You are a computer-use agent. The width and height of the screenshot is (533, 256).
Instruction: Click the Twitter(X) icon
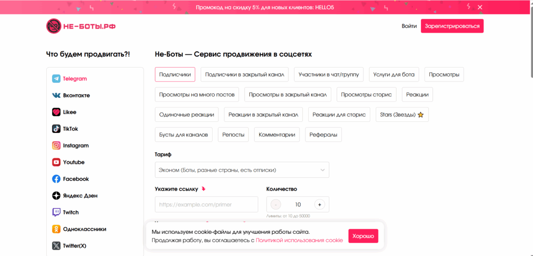pos(56,246)
